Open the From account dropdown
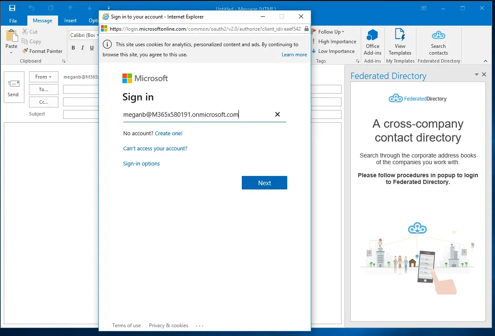495x336 pixels. [x=44, y=76]
